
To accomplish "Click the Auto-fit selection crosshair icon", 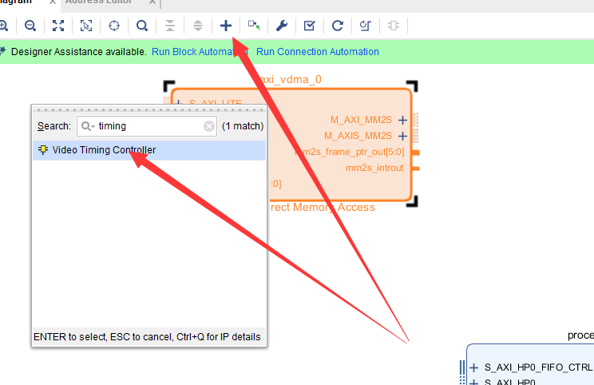I will [114, 26].
